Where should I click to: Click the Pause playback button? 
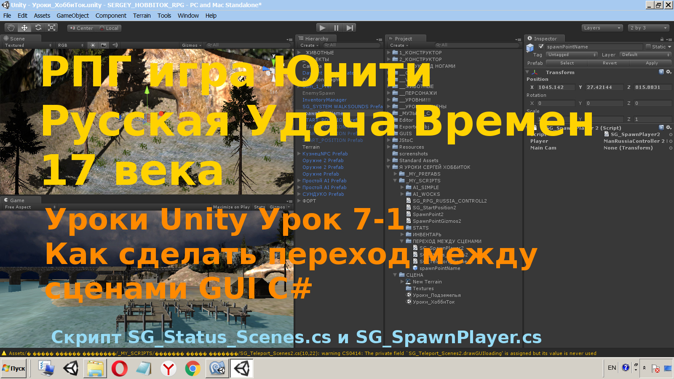click(x=336, y=28)
